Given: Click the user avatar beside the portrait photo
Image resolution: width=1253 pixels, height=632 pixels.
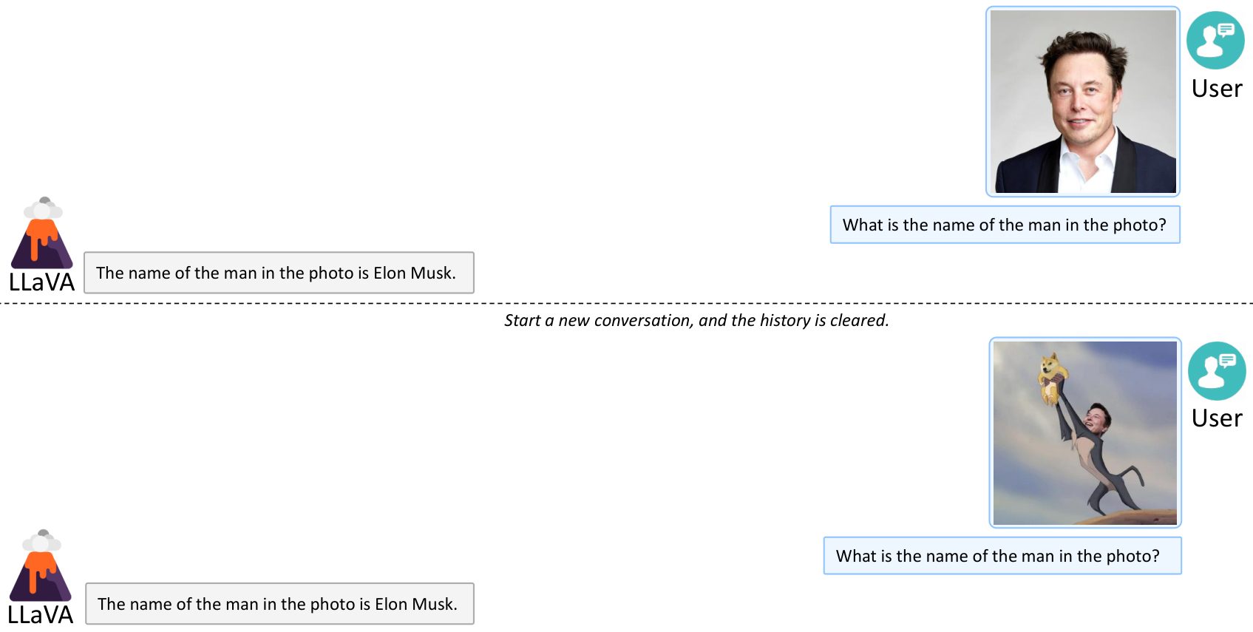Looking at the screenshot, I should [x=1215, y=41].
